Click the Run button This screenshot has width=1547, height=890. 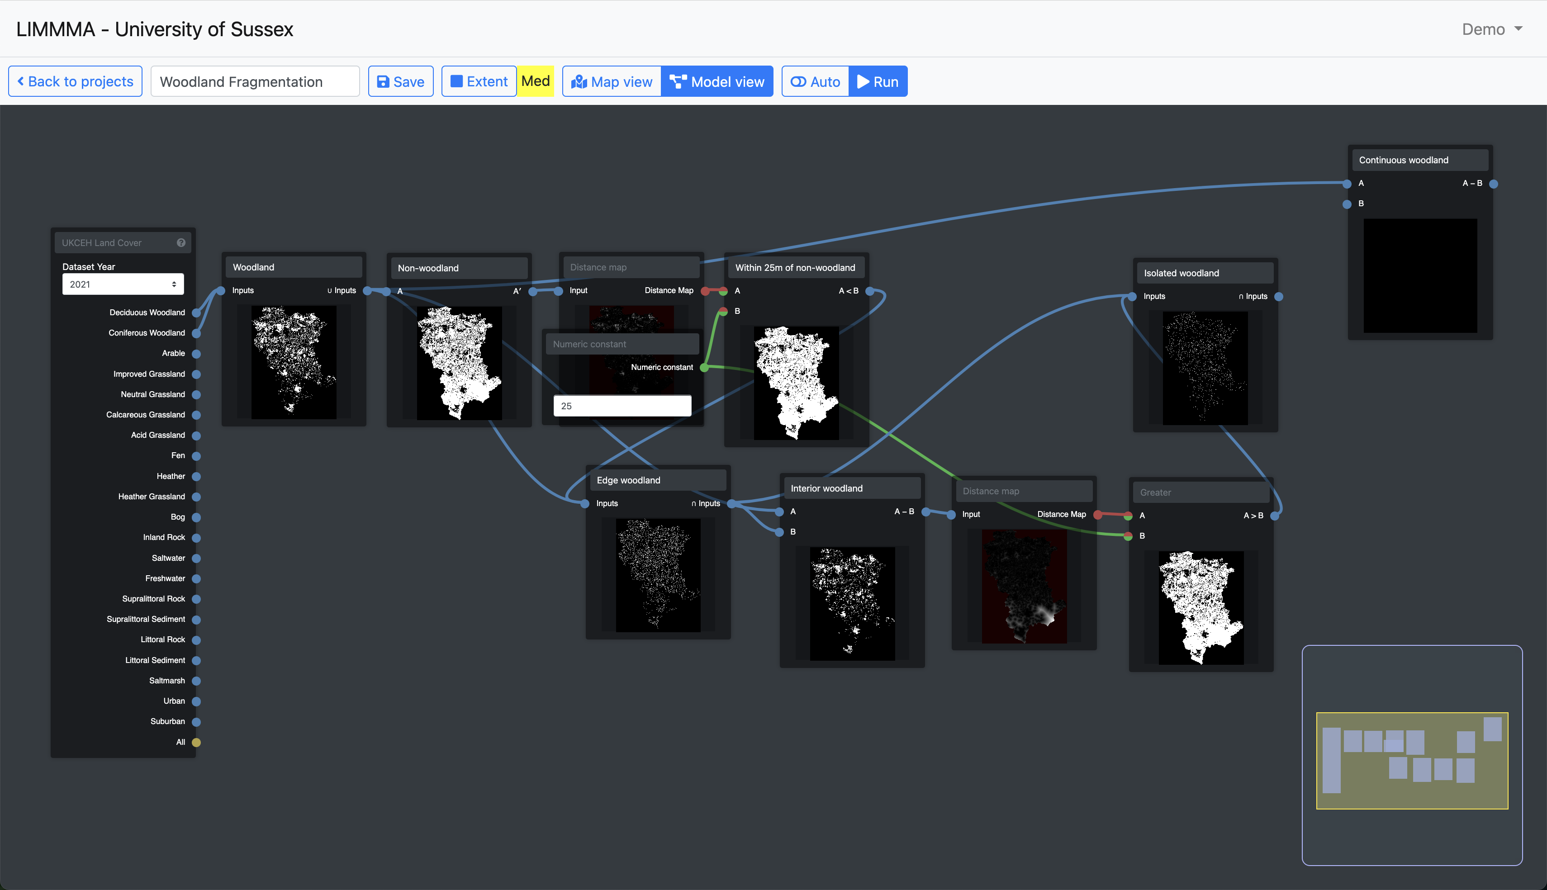click(x=878, y=81)
